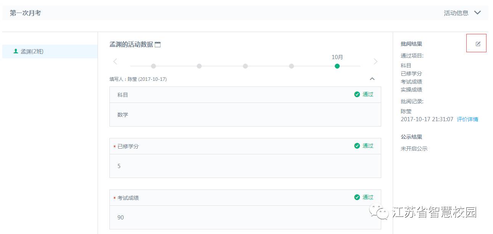Click the 考试成绩 field header label
Image resolution: width=493 pixels, height=234 pixels.
pos(128,198)
